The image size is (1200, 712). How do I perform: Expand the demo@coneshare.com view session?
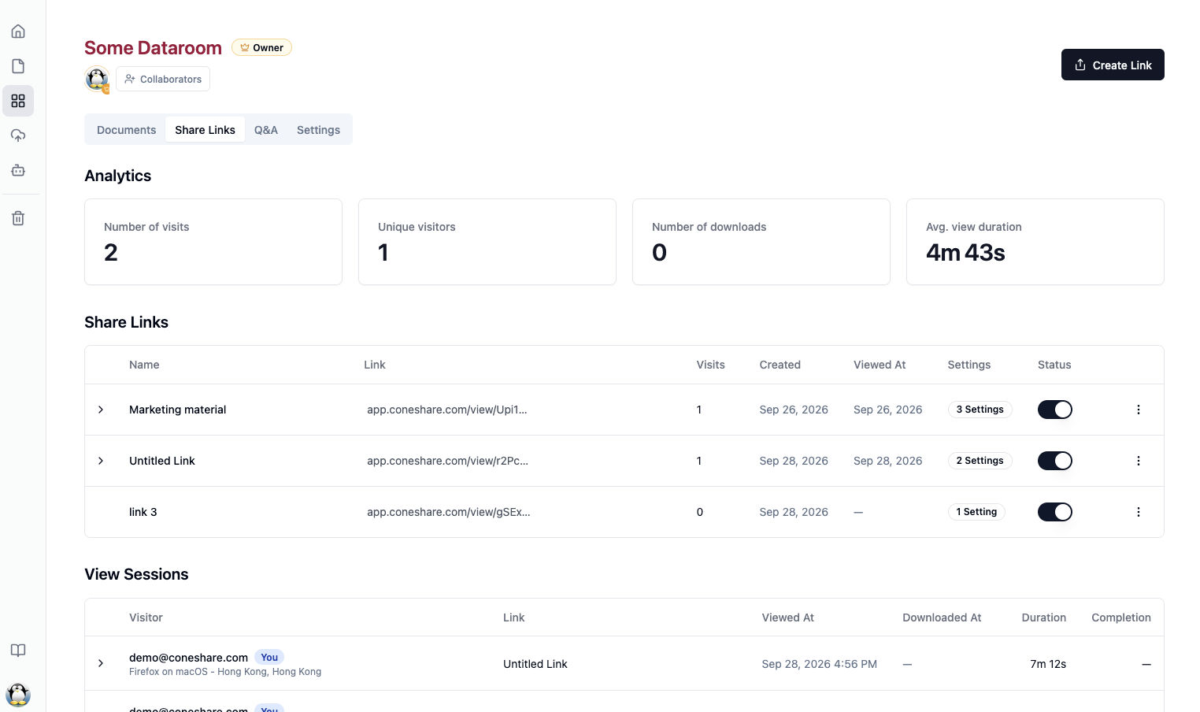tap(101, 663)
